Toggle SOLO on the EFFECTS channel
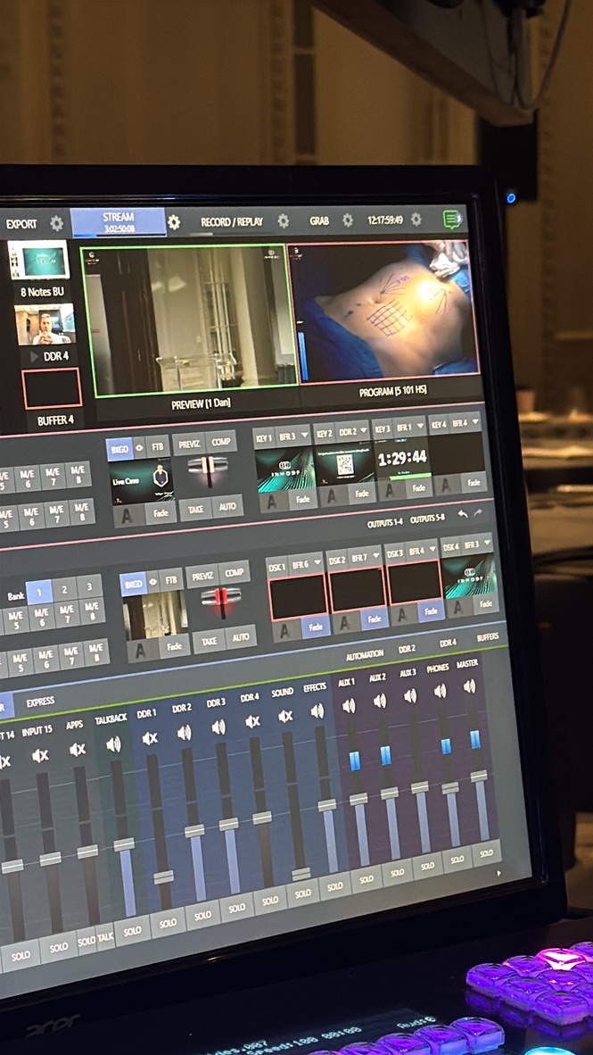Viewport: 593px width, 1055px height. [x=334, y=886]
